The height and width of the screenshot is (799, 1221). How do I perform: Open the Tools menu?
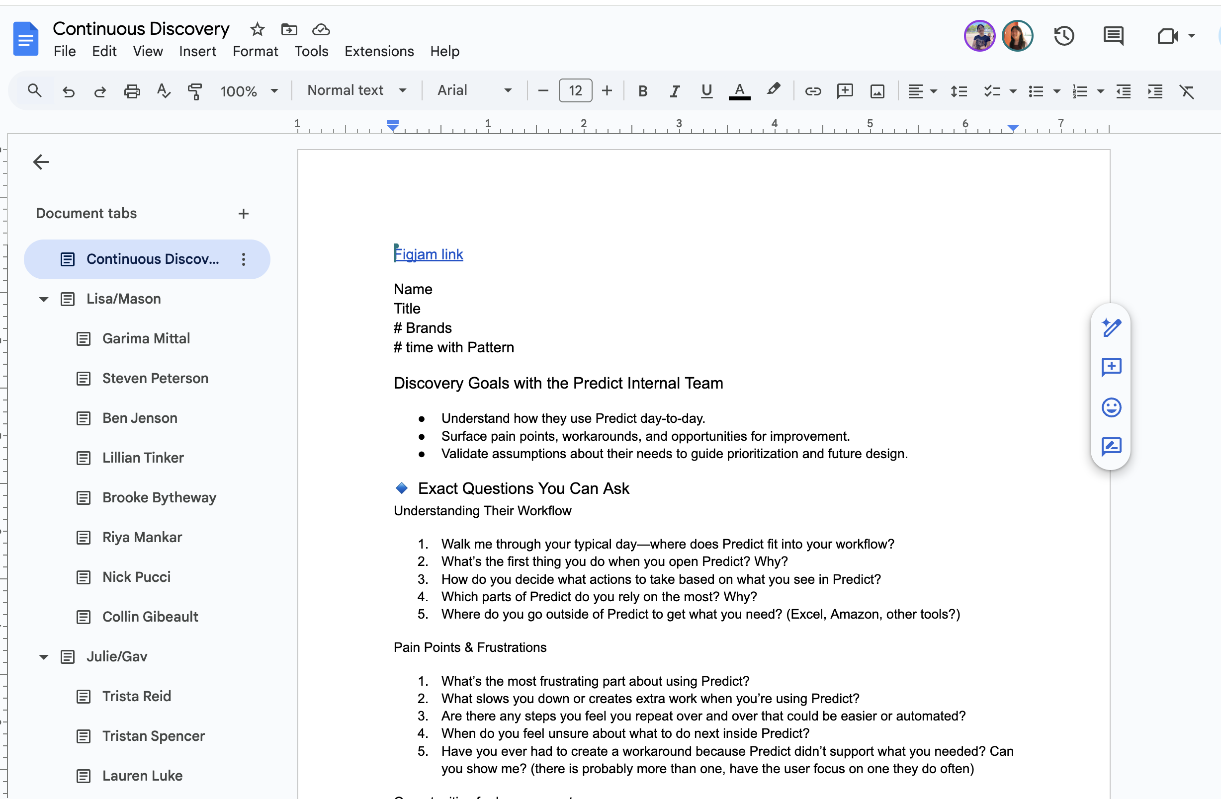coord(311,51)
